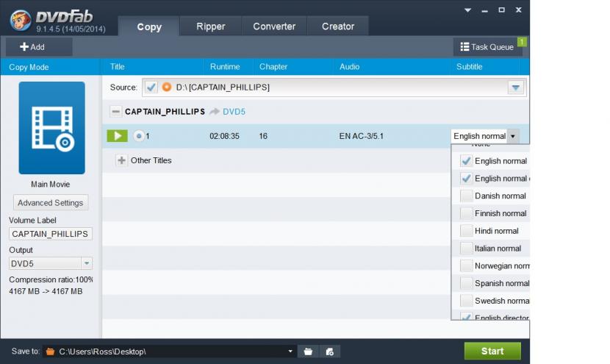Click the DVDFab mascot logo icon
This screenshot has height=364, width=610.
pos(21,20)
